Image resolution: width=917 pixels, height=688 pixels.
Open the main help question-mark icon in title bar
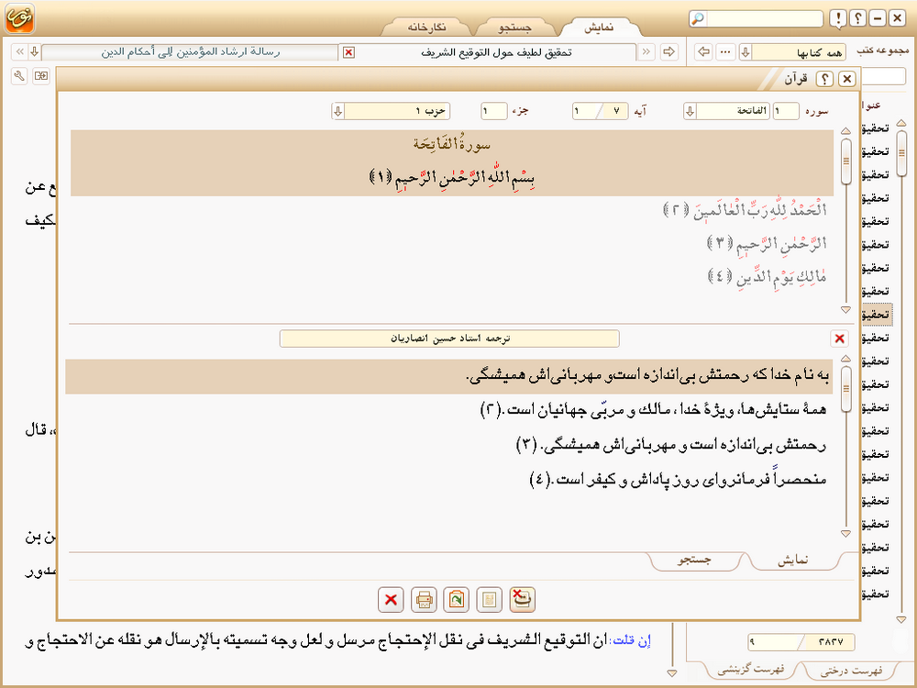[x=857, y=18]
